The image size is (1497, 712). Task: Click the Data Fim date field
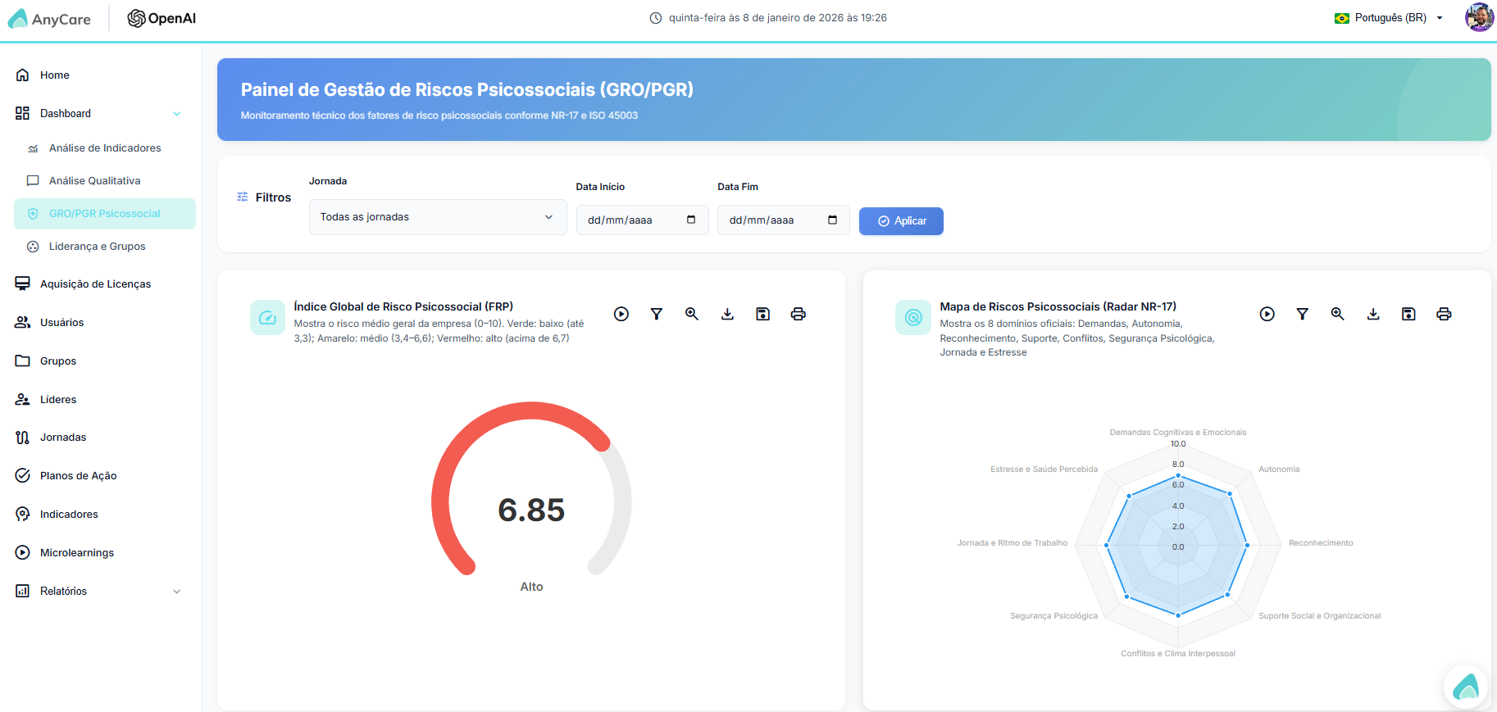784,220
